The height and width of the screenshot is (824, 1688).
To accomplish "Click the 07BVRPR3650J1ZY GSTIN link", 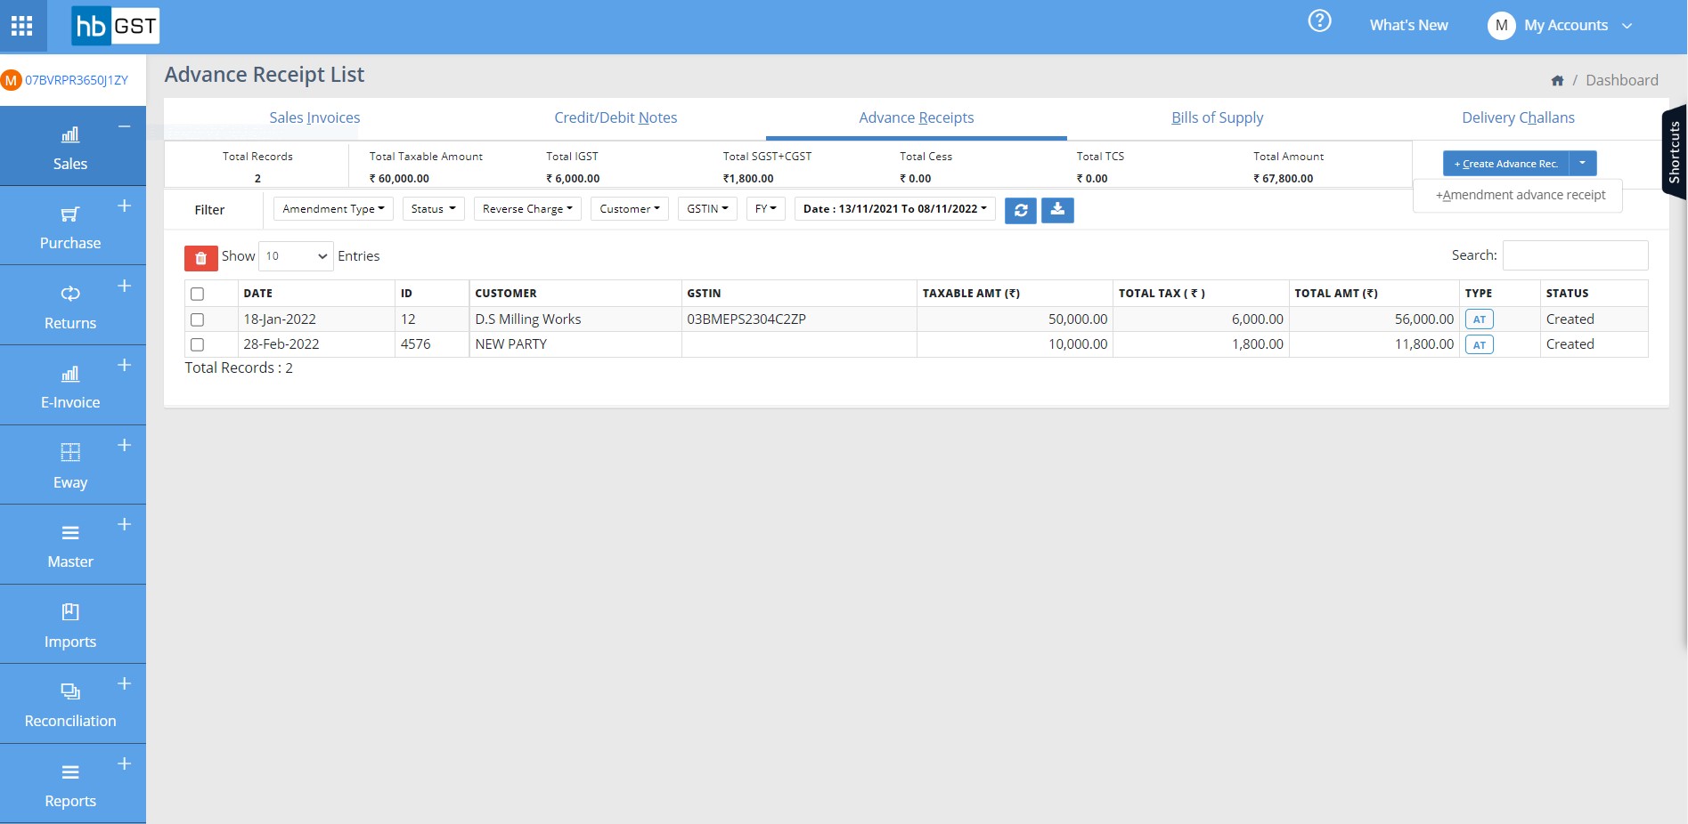I will click(x=77, y=80).
